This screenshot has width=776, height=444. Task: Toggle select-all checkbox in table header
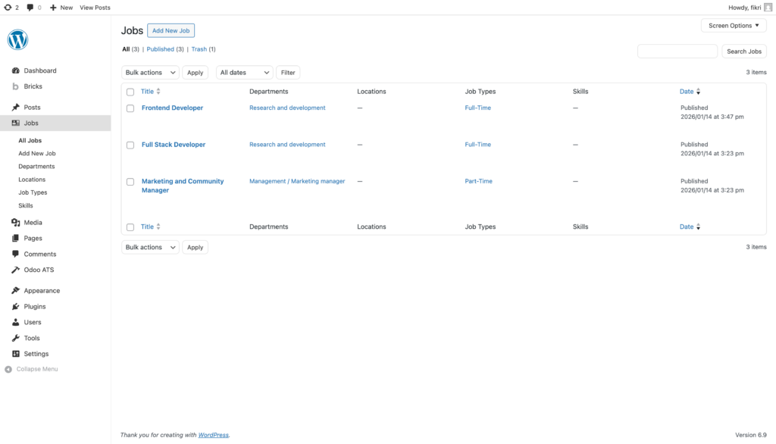[130, 92]
